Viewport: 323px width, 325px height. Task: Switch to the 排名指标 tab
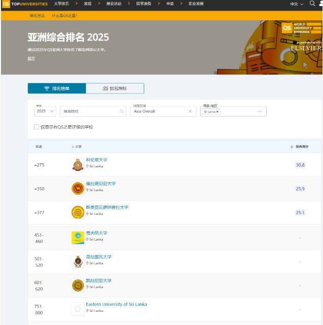click(115, 89)
